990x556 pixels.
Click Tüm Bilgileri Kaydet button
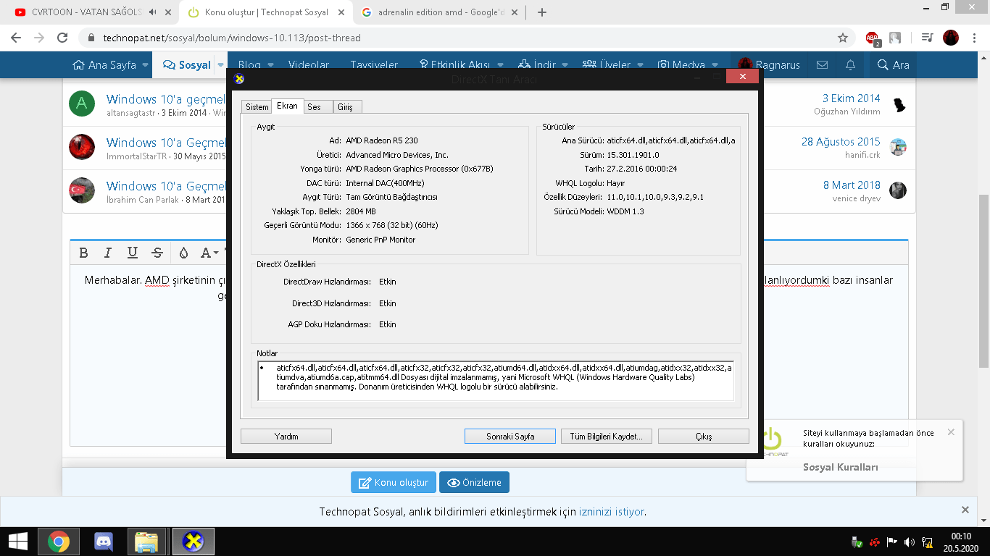coord(607,437)
